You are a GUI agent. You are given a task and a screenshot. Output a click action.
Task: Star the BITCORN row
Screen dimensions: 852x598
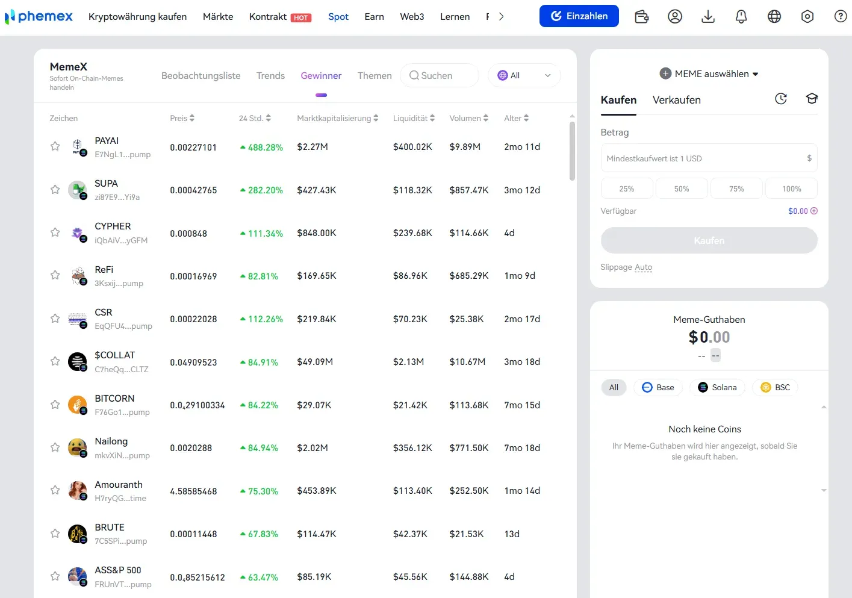pyautogui.click(x=55, y=405)
